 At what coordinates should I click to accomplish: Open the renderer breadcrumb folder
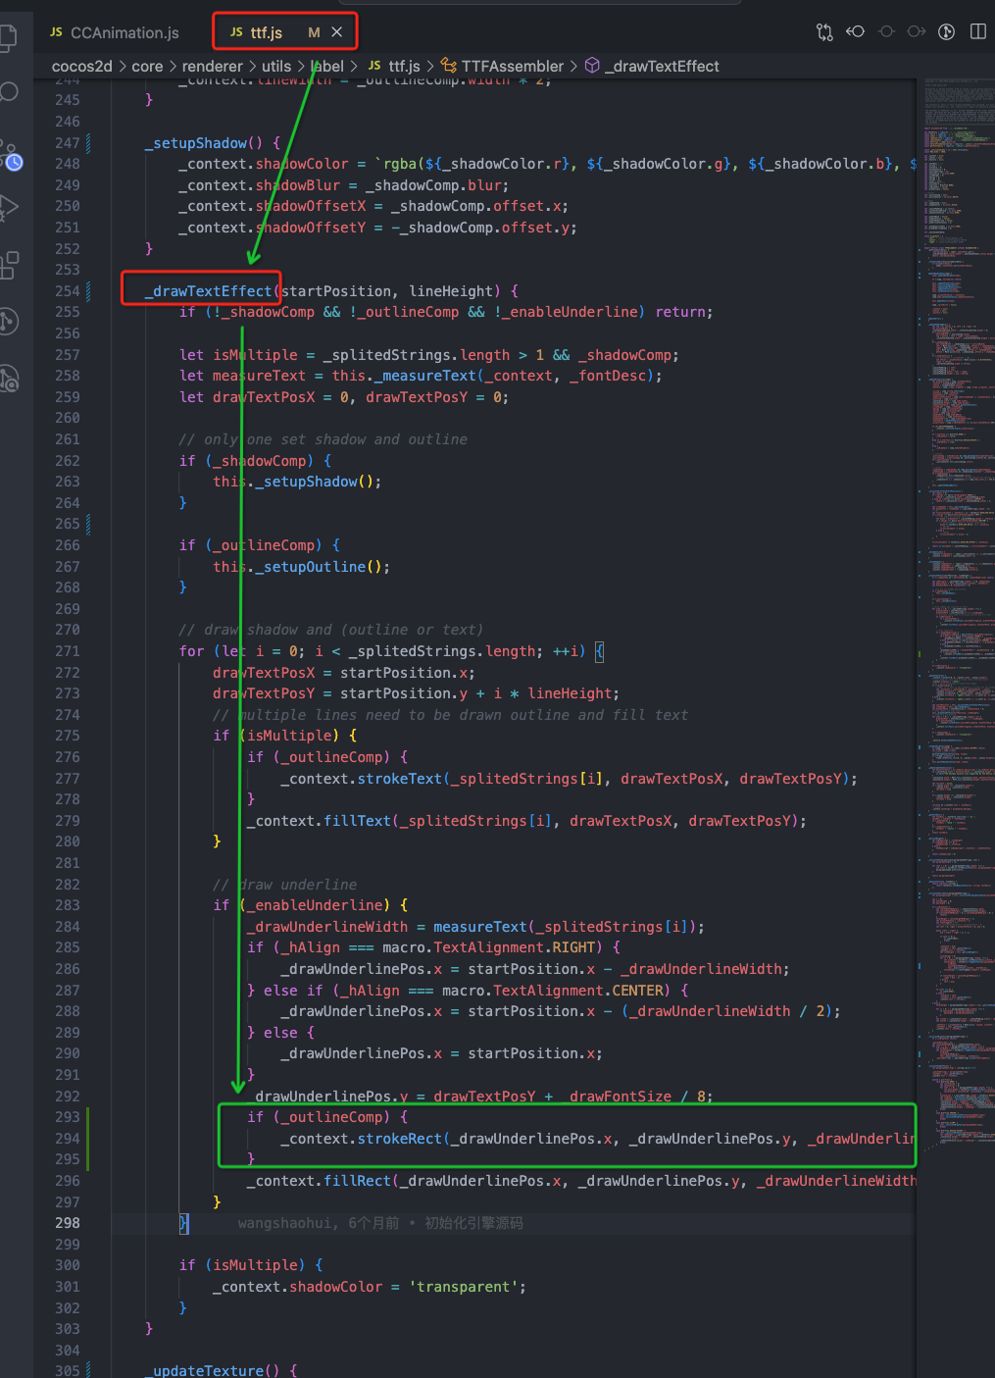pos(212,66)
